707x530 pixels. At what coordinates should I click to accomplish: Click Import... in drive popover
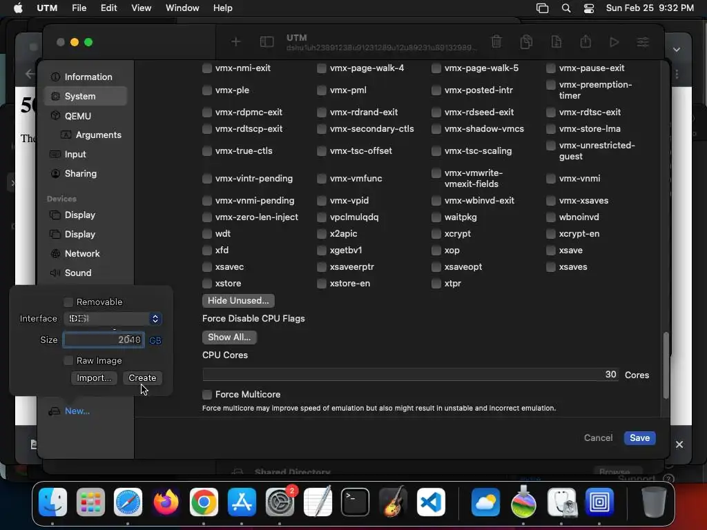94,378
